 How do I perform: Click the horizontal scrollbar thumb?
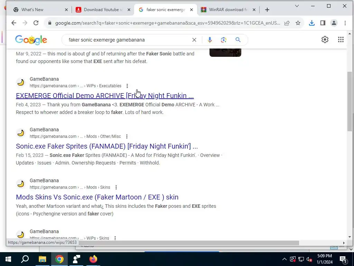point(189,243)
